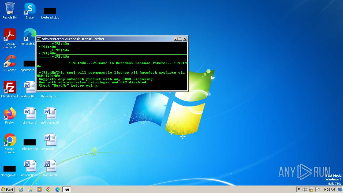Open Acrobat Reader DC shortcut
The image size is (343, 193).
pos(10,39)
